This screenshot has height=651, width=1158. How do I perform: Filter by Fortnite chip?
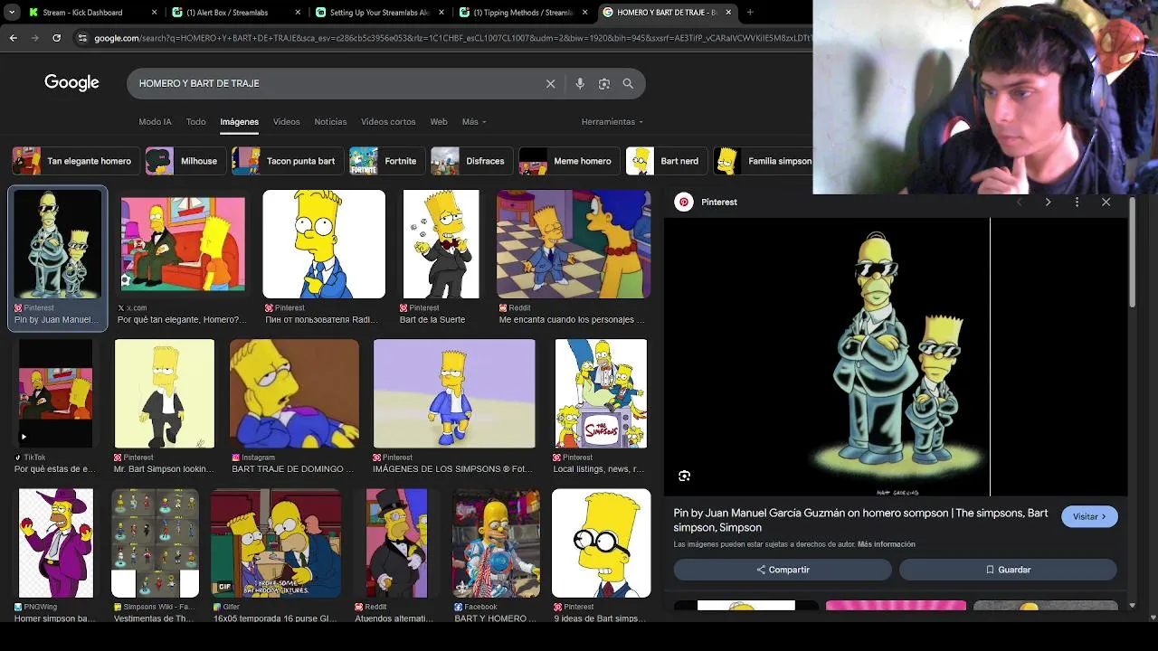[x=385, y=161]
